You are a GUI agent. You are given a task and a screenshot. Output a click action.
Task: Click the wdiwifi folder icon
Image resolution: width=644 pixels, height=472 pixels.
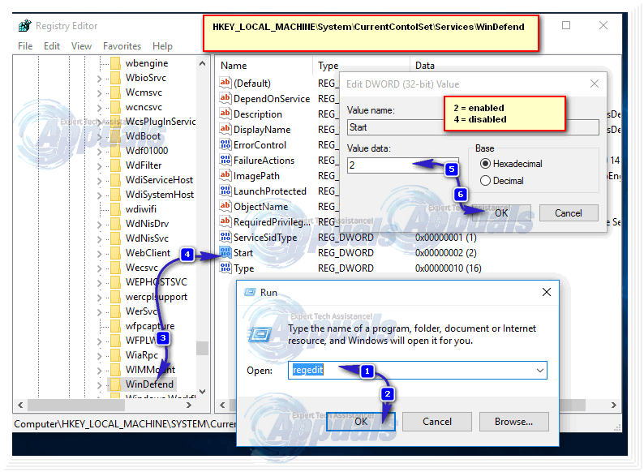tap(116, 209)
